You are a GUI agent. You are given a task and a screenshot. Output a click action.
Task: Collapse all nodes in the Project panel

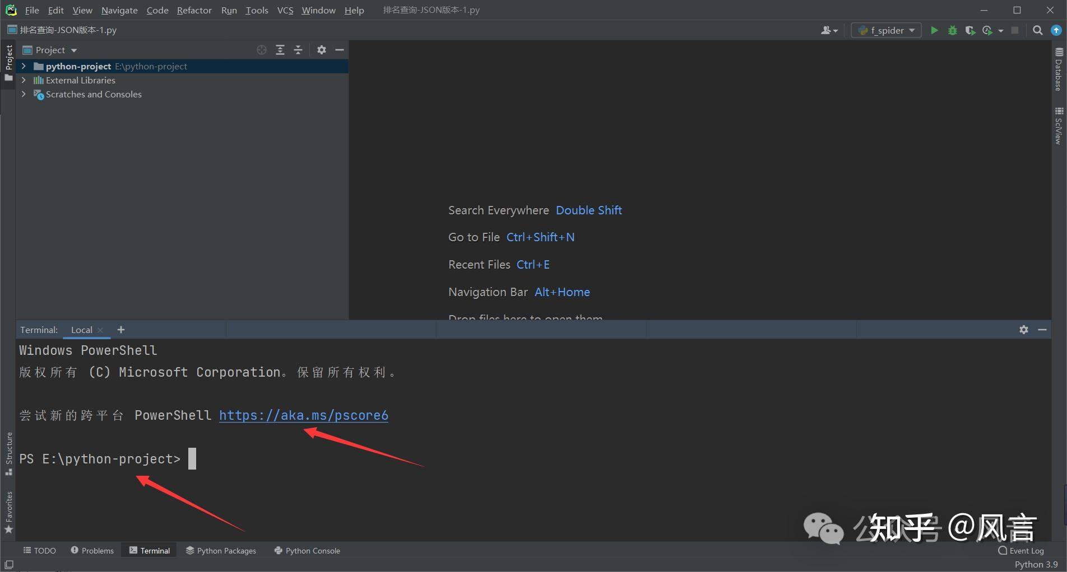298,50
